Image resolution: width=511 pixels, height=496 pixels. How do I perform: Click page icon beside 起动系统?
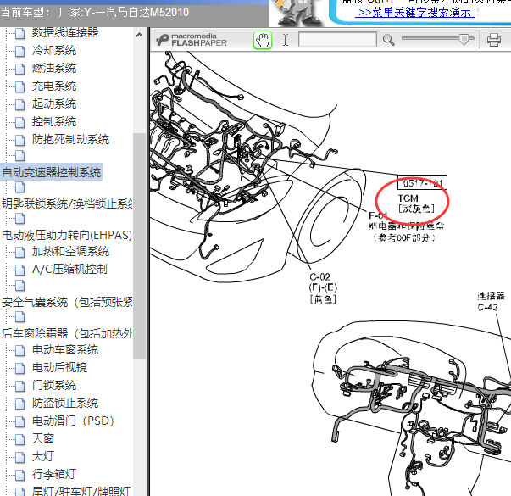click(x=19, y=104)
